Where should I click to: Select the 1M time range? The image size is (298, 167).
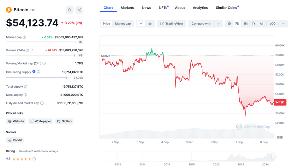tap(246, 24)
